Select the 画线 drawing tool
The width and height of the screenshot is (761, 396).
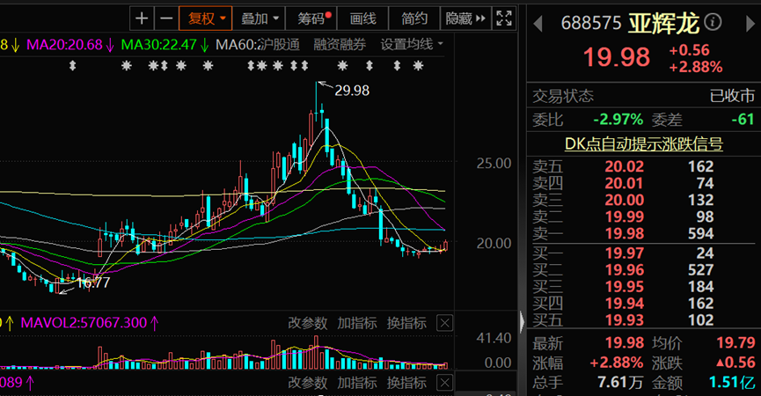[363, 19]
